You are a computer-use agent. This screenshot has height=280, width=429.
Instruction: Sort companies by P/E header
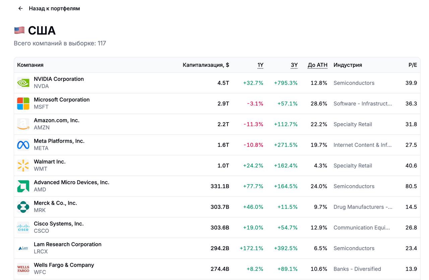(414, 65)
